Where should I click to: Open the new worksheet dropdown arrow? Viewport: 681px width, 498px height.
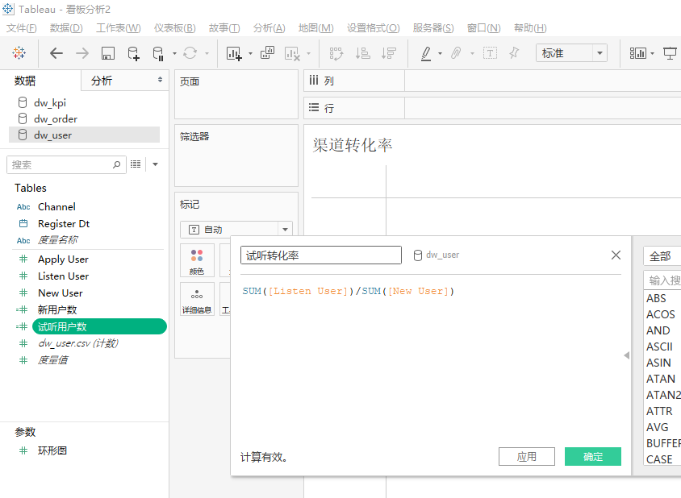pos(250,54)
